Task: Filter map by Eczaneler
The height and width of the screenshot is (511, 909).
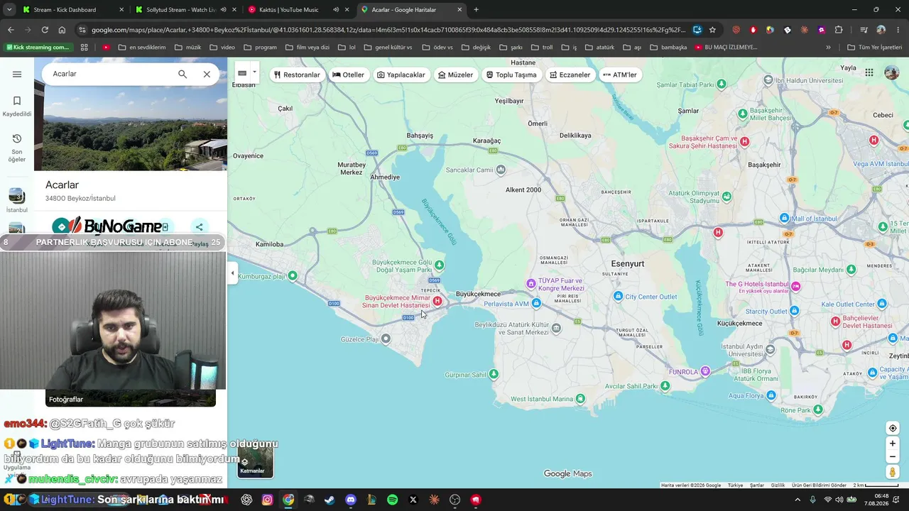Action: 570,75
